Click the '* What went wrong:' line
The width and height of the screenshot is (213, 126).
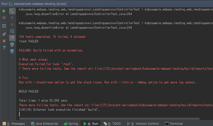coord(33,60)
